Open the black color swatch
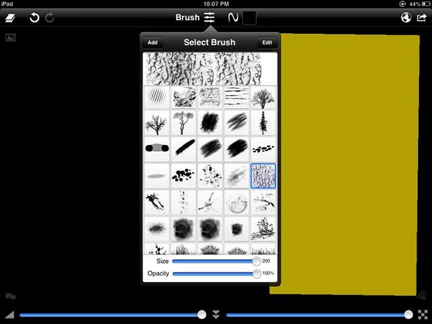The width and height of the screenshot is (432, 324). (x=249, y=18)
